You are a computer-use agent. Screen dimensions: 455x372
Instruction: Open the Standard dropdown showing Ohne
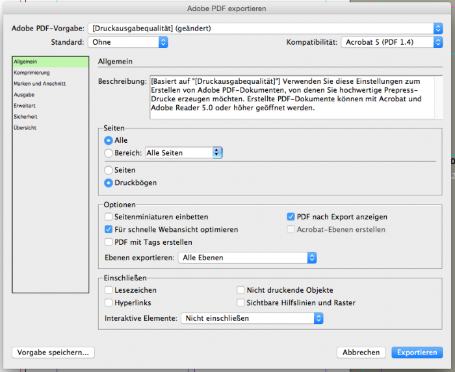(128, 42)
